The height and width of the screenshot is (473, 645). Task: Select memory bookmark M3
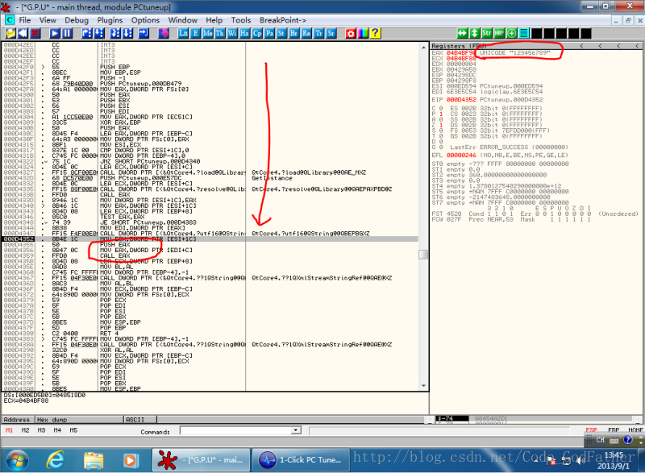click(x=41, y=430)
